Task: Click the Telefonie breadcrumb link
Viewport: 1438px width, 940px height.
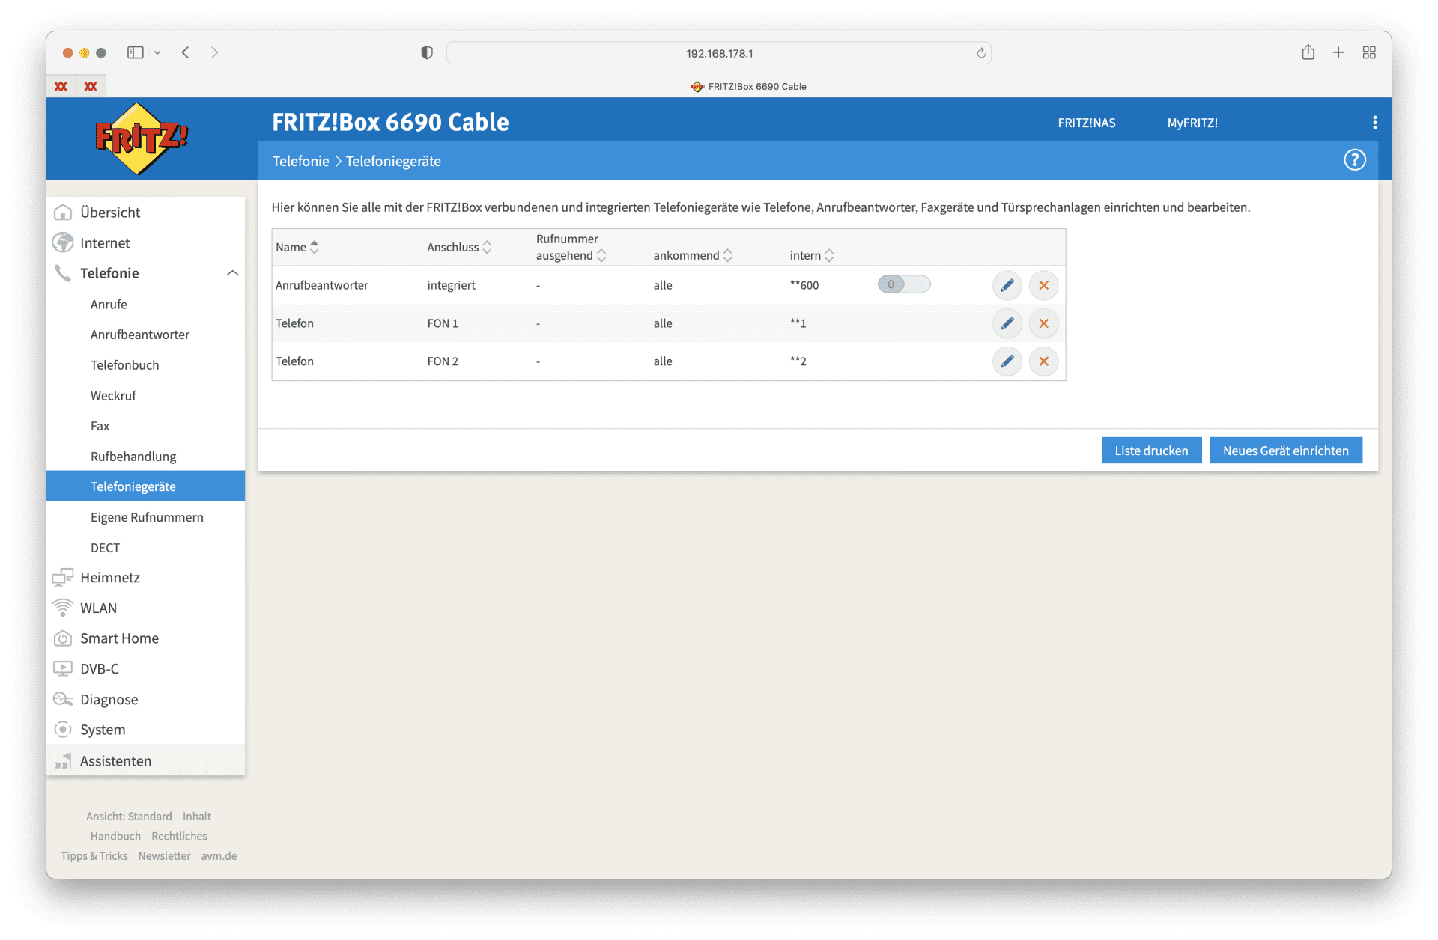Action: point(300,161)
